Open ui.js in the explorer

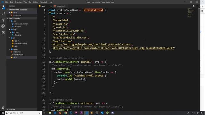(x=16, y=46)
